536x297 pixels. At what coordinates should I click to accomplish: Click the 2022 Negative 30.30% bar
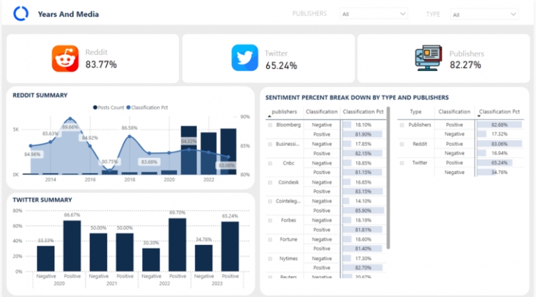(151, 260)
